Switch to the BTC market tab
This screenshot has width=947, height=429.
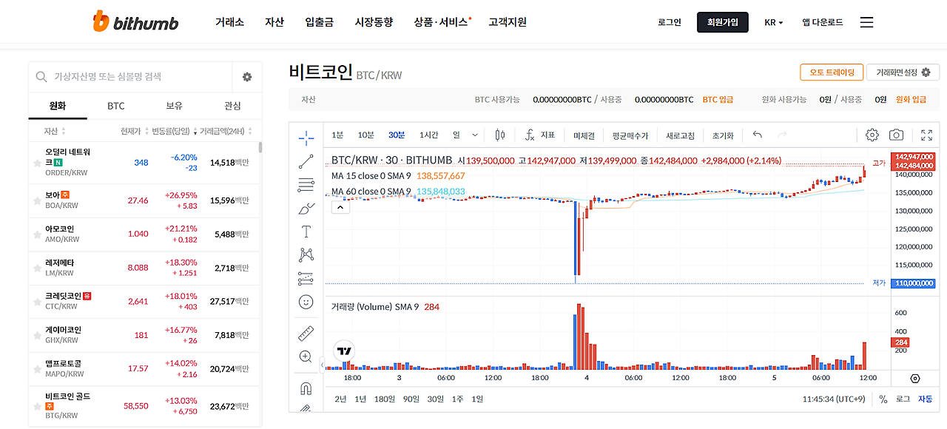tap(116, 106)
